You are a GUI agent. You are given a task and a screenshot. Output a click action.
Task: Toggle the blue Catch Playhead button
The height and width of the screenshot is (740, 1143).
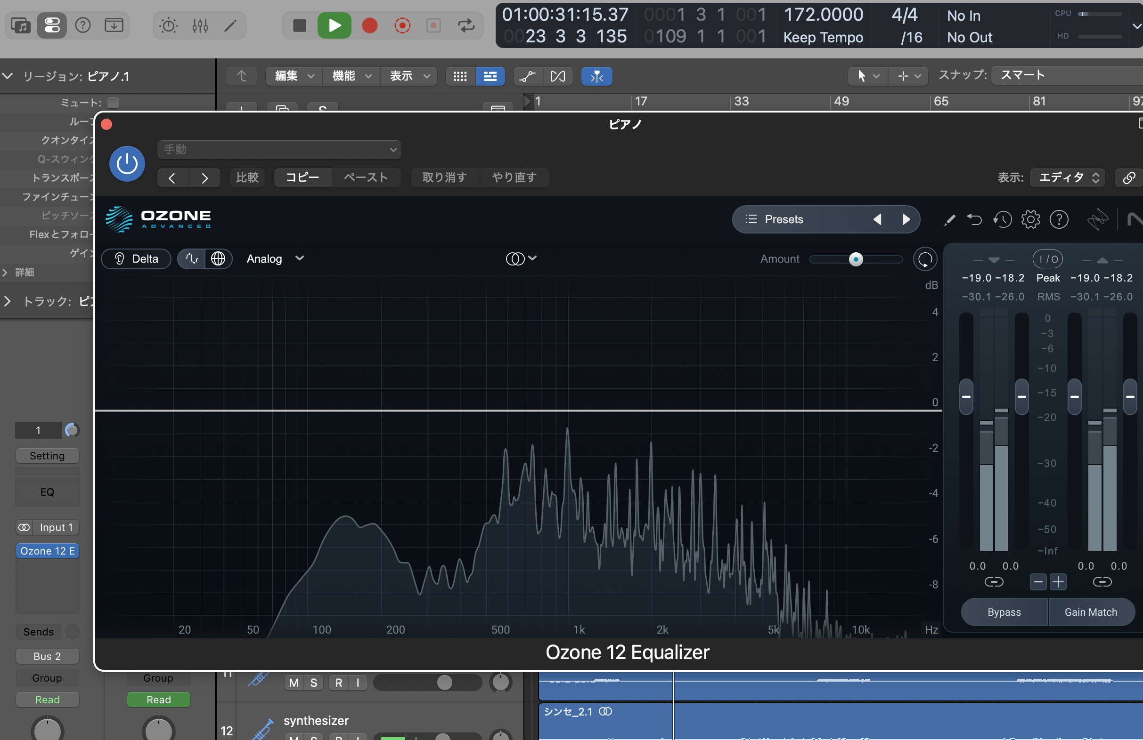(x=596, y=76)
